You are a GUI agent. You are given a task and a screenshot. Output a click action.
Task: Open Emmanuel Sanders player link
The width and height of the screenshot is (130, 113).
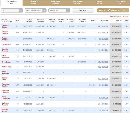coord(6,85)
